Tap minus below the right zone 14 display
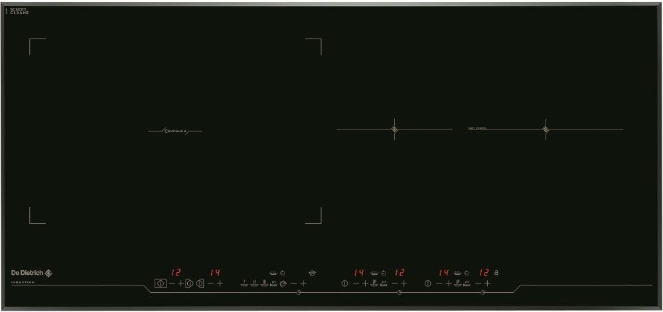663x312 pixels. pos(439,283)
